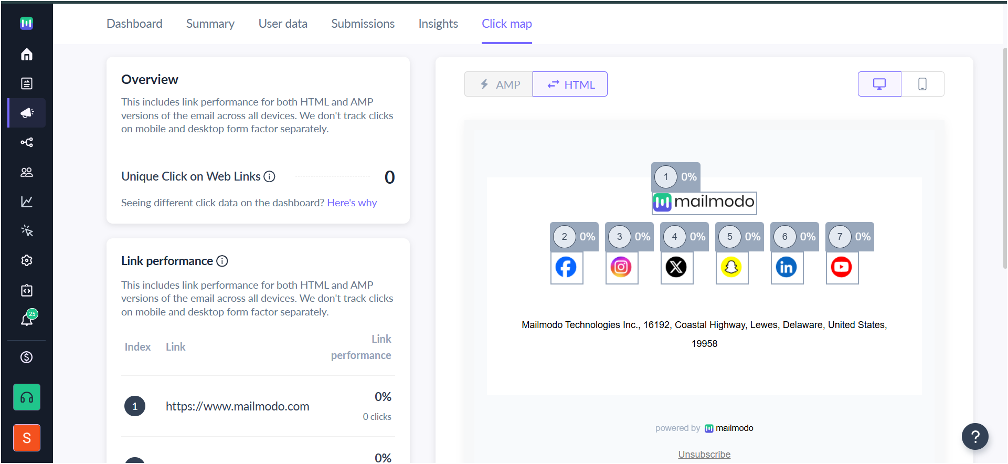This screenshot has width=1008, height=464.
Task: Click the YouTube icon in email preview
Action: point(842,267)
